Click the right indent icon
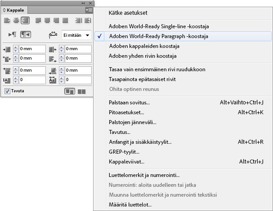This screenshot has width=273, height=211. (53, 50)
